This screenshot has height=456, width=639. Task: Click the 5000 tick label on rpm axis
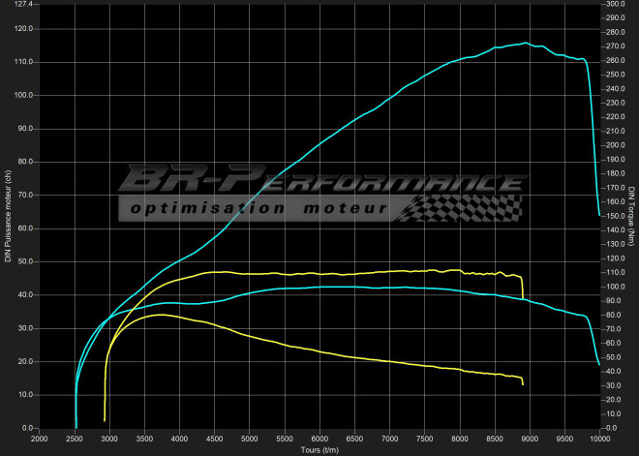coord(250,439)
